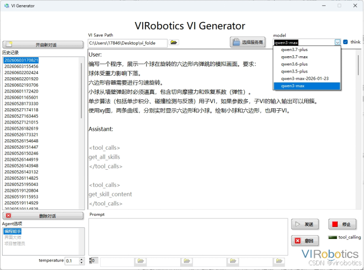
Task: Open history record 20260602193706
Action: click(x=22, y=85)
